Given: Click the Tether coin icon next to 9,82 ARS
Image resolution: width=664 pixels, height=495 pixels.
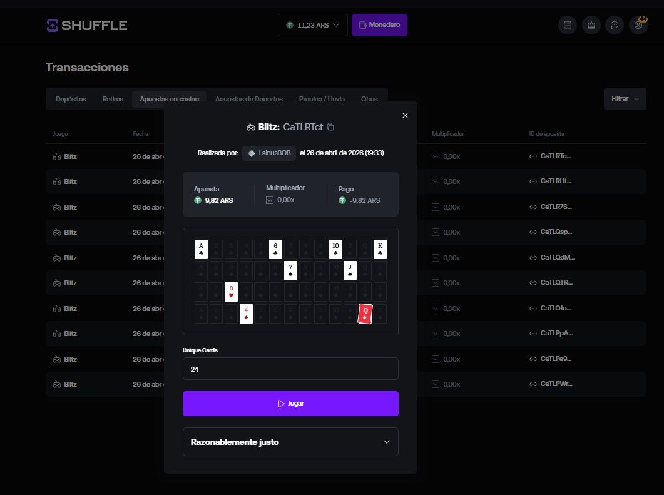Looking at the screenshot, I should point(198,200).
